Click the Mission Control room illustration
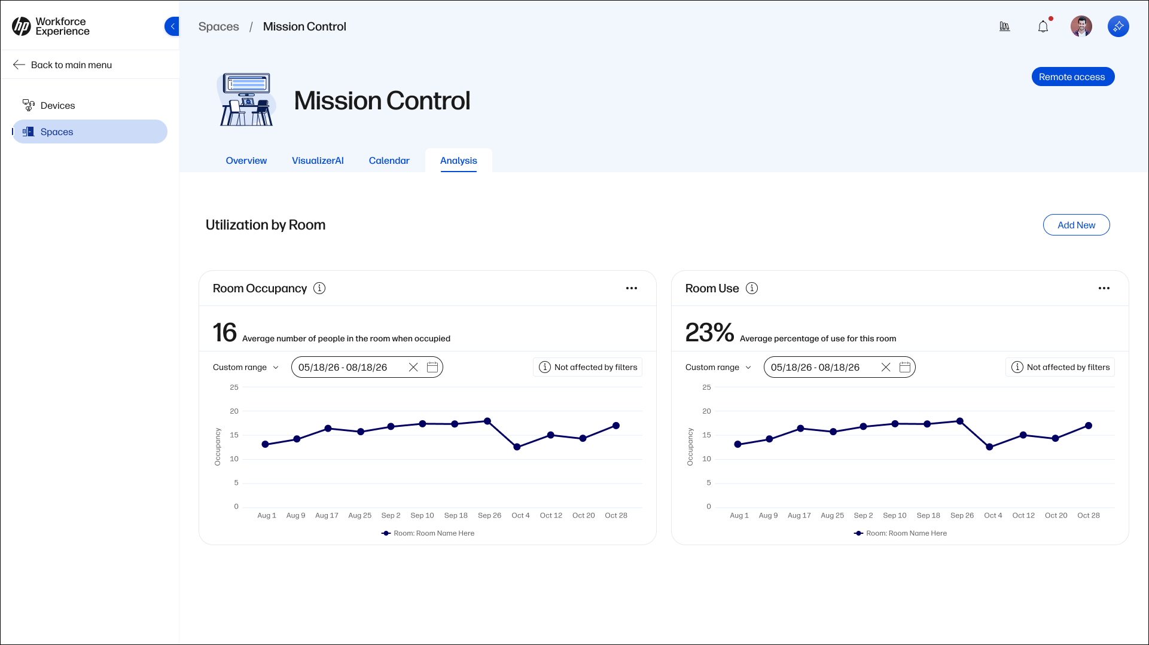 [x=246, y=99]
